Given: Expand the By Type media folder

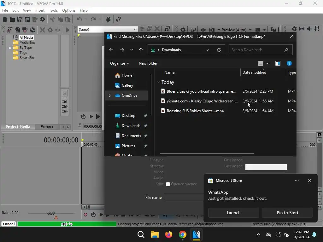Looking at the screenshot, I should pyautogui.click(x=10, y=48).
